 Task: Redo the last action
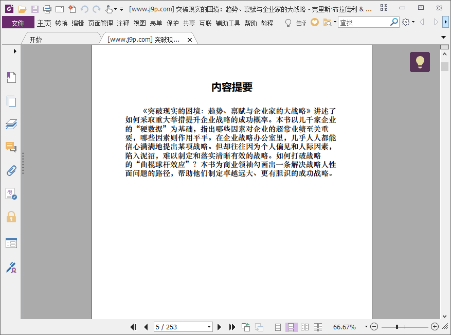(97, 9)
